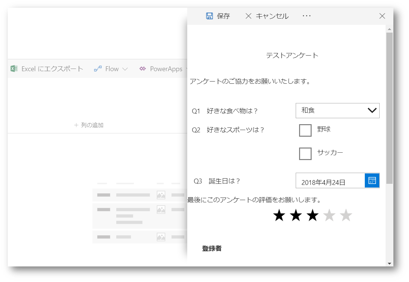Image resolution: width=409 pixels, height=282 pixels.
Task: Check the 野球 checkbox
Action: coord(305,130)
